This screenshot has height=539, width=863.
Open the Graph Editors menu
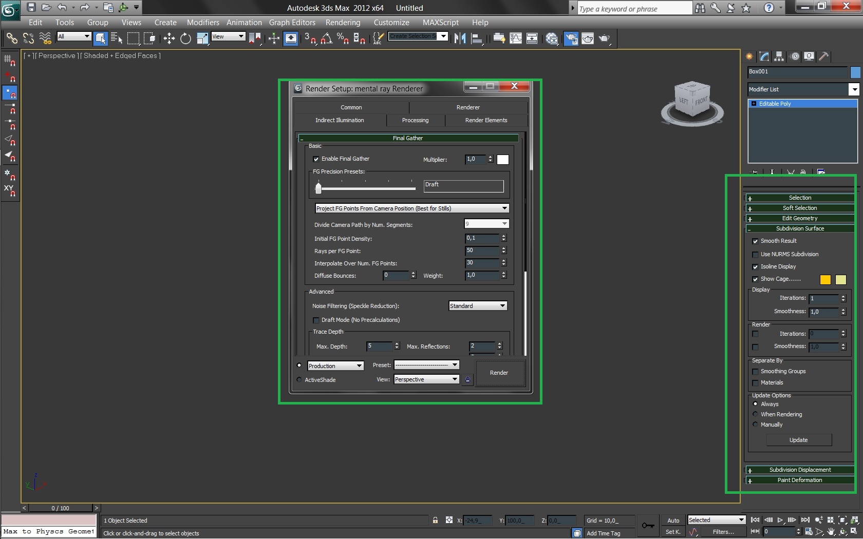pos(292,23)
